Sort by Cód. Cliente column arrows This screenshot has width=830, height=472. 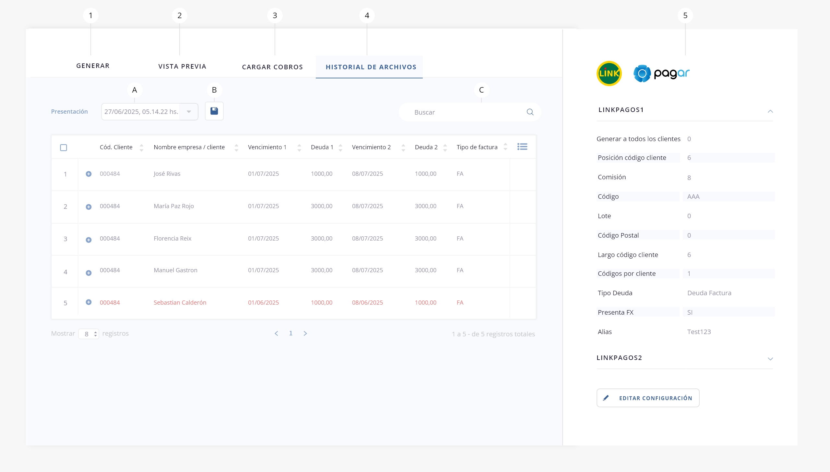[141, 148]
